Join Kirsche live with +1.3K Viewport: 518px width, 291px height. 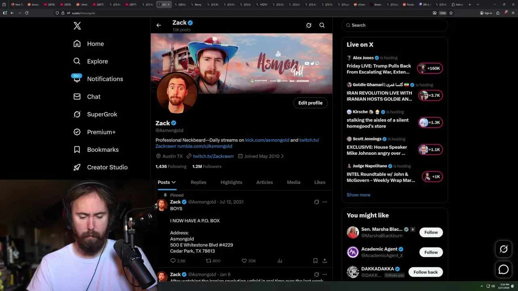tap(430, 122)
